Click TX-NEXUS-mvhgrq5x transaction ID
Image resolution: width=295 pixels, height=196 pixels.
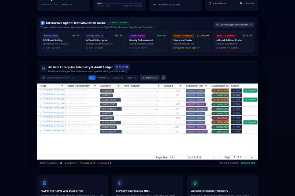click(53, 112)
